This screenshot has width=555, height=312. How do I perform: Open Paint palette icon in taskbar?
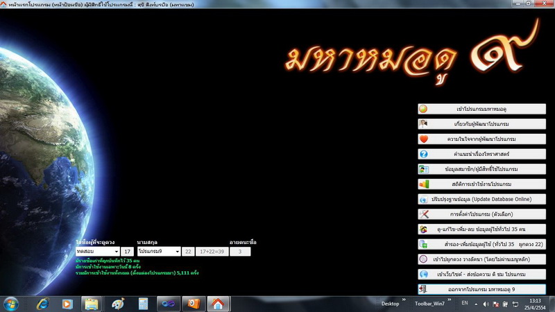(x=118, y=304)
